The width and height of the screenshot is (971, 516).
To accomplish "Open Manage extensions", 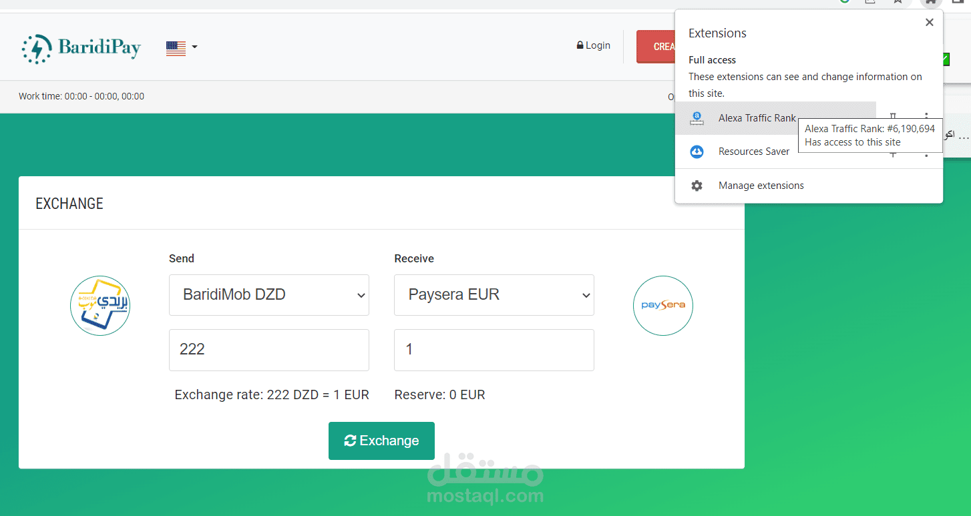I will [809, 186].
